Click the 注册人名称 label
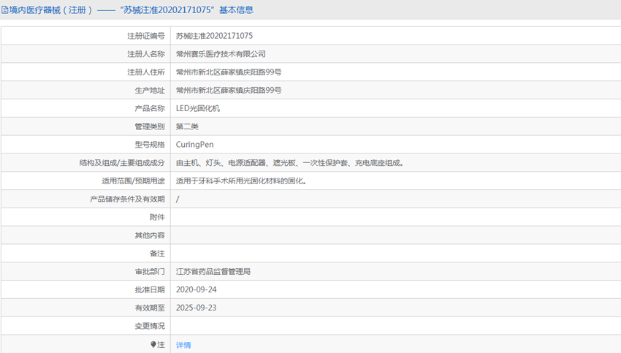The height and width of the screenshot is (353, 621). point(145,54)
